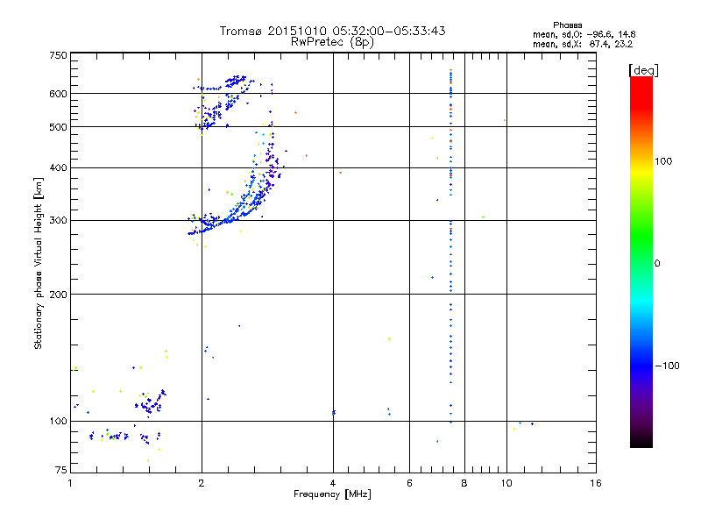This screenshot has width=701, height=526.
Task: Click the 'RwPretec (8p)' subtitle
Action: pos(332,42)
